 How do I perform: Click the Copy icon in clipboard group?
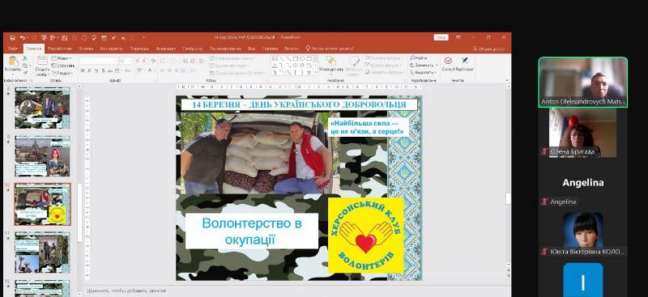[25, 66]
